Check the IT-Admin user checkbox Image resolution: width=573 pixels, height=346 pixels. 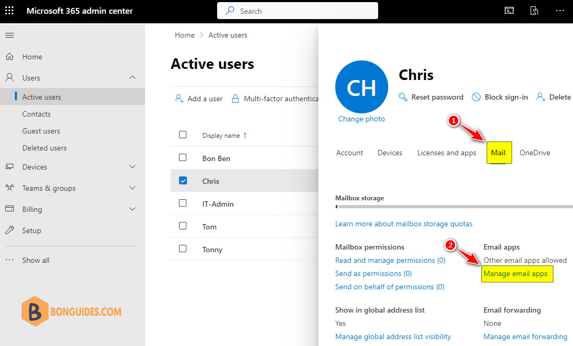click(x=183, y=203)
